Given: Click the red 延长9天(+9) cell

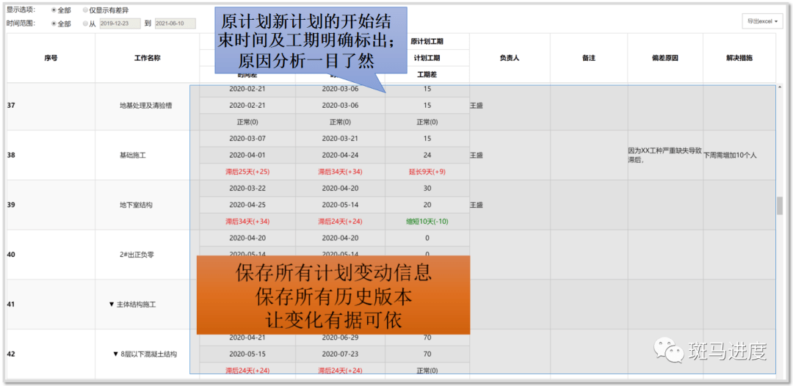Looking at the screenshot, I should (427, 172).
